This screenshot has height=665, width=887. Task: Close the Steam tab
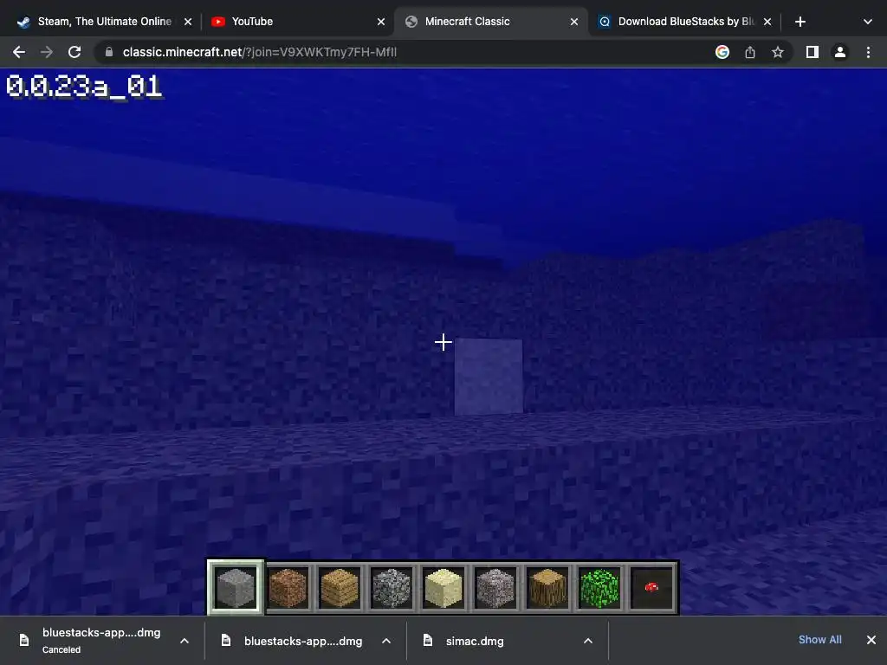coord(188,22)
